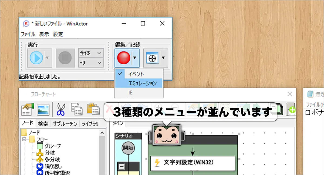The width and height of the screenshot is (324, 175).
Task: Select the メイン flowchart tab
Action: [x=118, y=124]
